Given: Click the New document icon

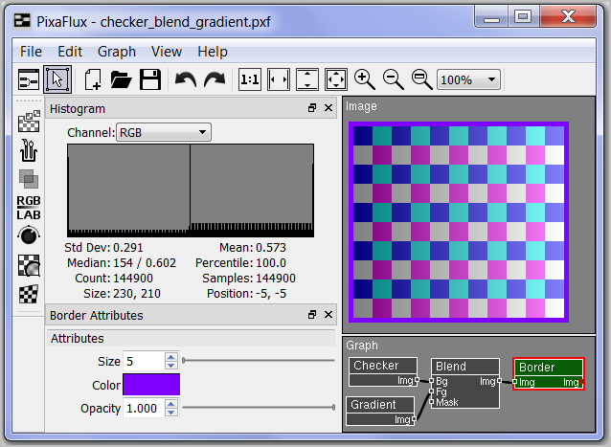Looking at the screenshot, I should click(x=93, y=79).
